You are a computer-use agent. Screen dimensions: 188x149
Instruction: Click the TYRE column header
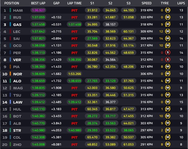164,3
